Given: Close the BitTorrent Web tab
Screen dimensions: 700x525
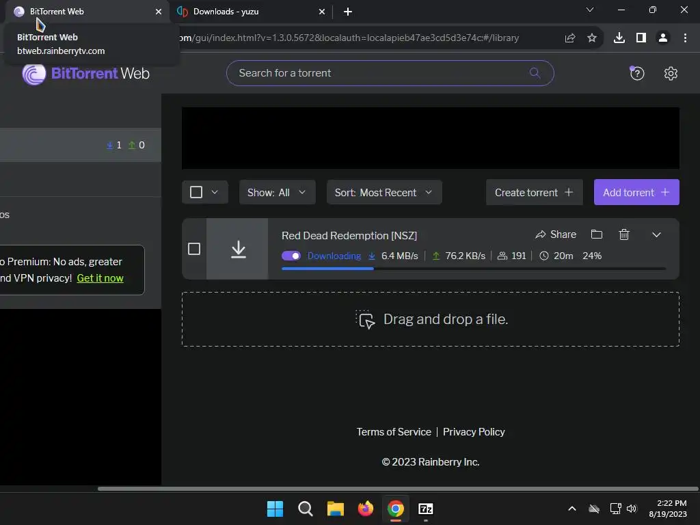Looking at the screenshot, I should (x=159, y=12).
